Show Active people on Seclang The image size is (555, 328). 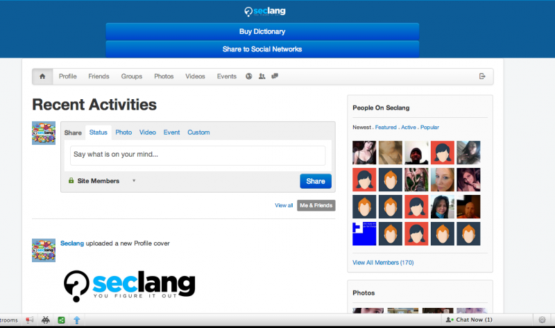tap(409, 128)
